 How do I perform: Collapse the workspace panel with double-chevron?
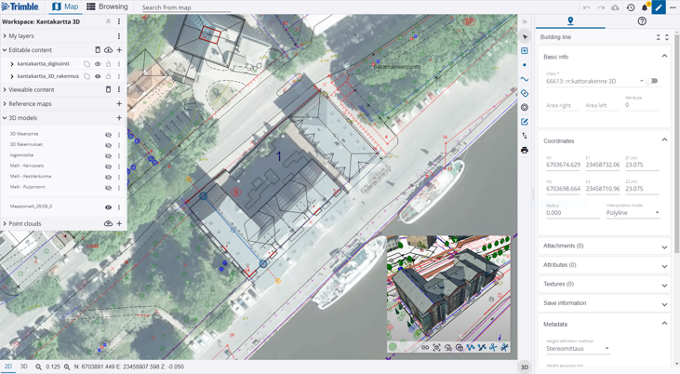(x=108, y=21)
